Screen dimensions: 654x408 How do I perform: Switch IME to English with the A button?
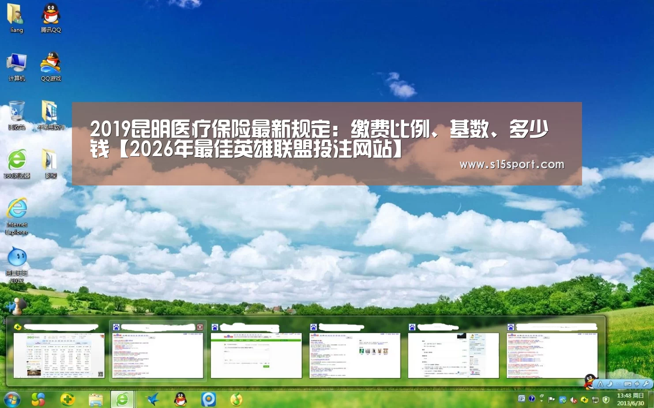(x=600, y=384)
